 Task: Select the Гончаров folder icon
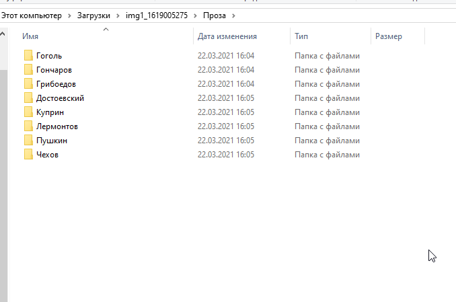[x=28, y=69]
